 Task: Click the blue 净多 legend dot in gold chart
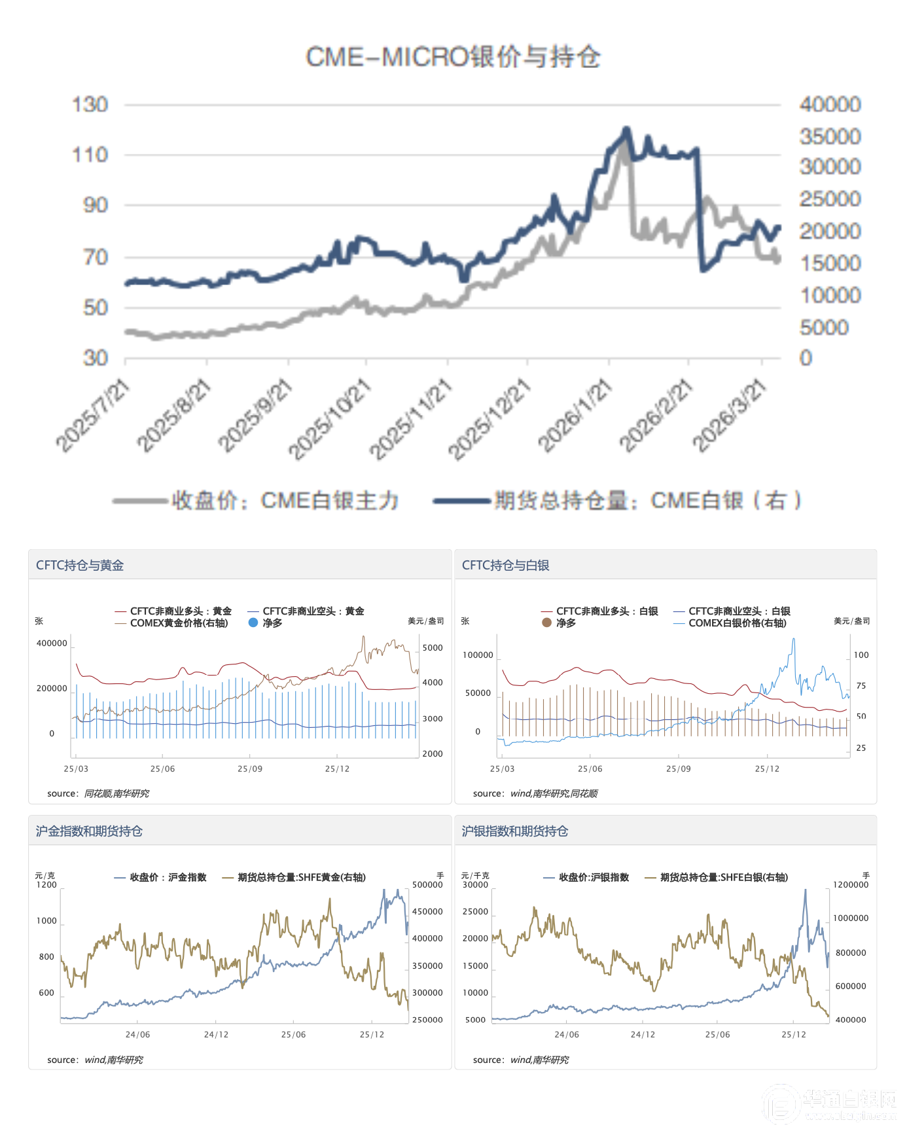click(x=253, y=622)
